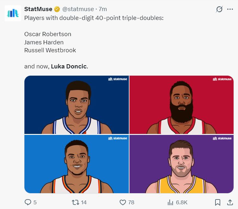Click the gold verified badge

(x=57, y=9)
